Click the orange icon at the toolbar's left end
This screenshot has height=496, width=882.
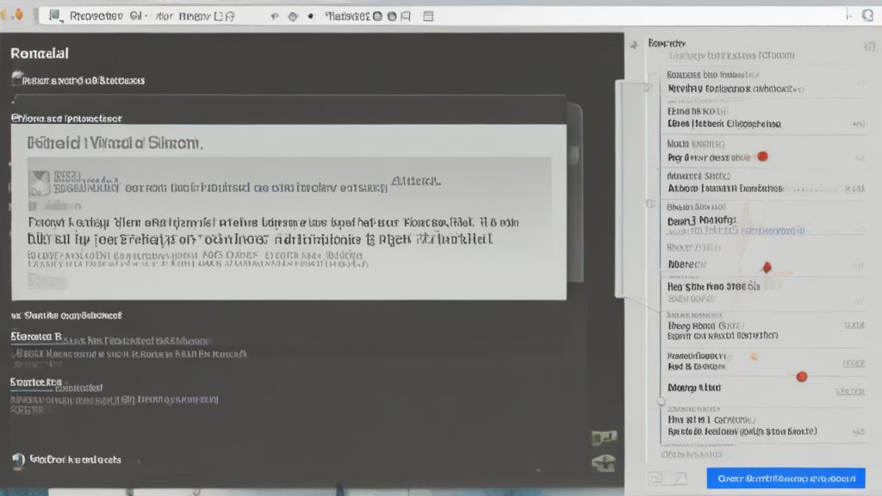[x=19, y=15]
